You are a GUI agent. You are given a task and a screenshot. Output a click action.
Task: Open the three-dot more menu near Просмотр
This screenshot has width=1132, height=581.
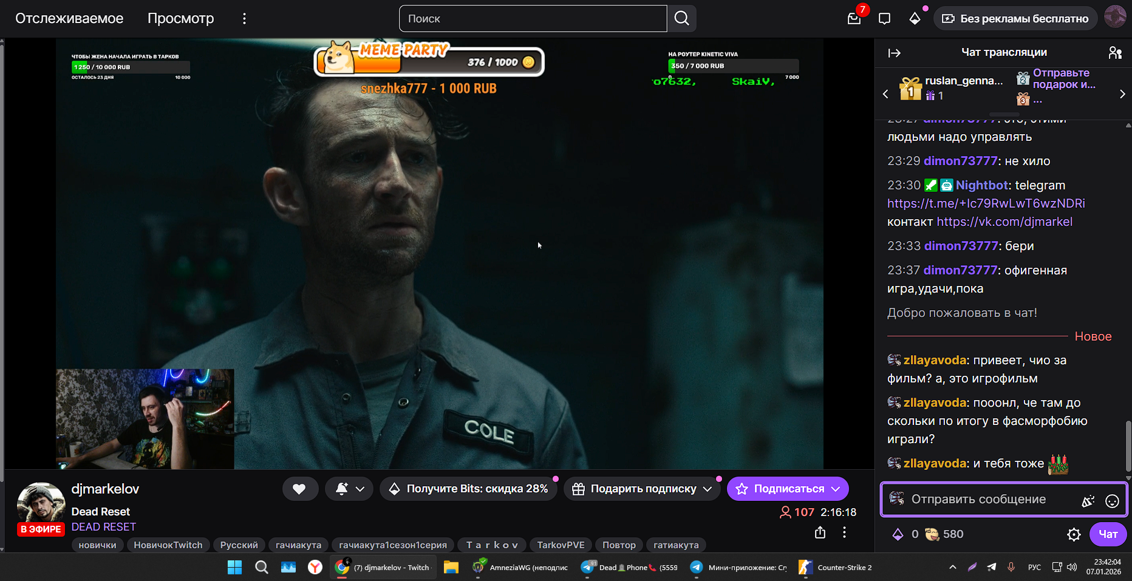pyautogui.click(x=244, y=18)
